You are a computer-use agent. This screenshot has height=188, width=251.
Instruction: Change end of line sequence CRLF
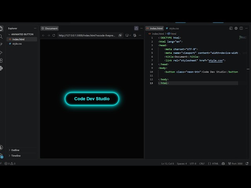(x=202, y=164)
